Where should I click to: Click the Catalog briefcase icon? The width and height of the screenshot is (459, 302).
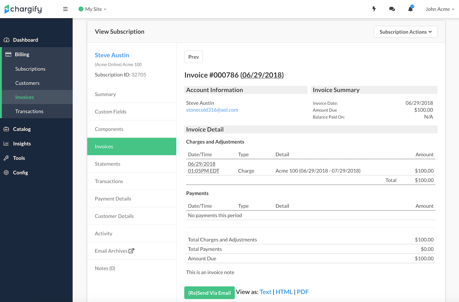pyautogui.click(x=6, y=129)
